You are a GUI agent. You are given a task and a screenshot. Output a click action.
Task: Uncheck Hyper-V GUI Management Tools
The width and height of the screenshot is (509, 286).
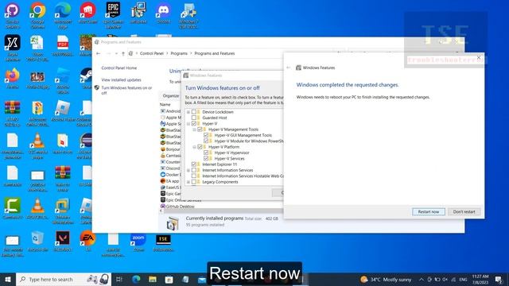pyautogui.click(x=206, y=135)
